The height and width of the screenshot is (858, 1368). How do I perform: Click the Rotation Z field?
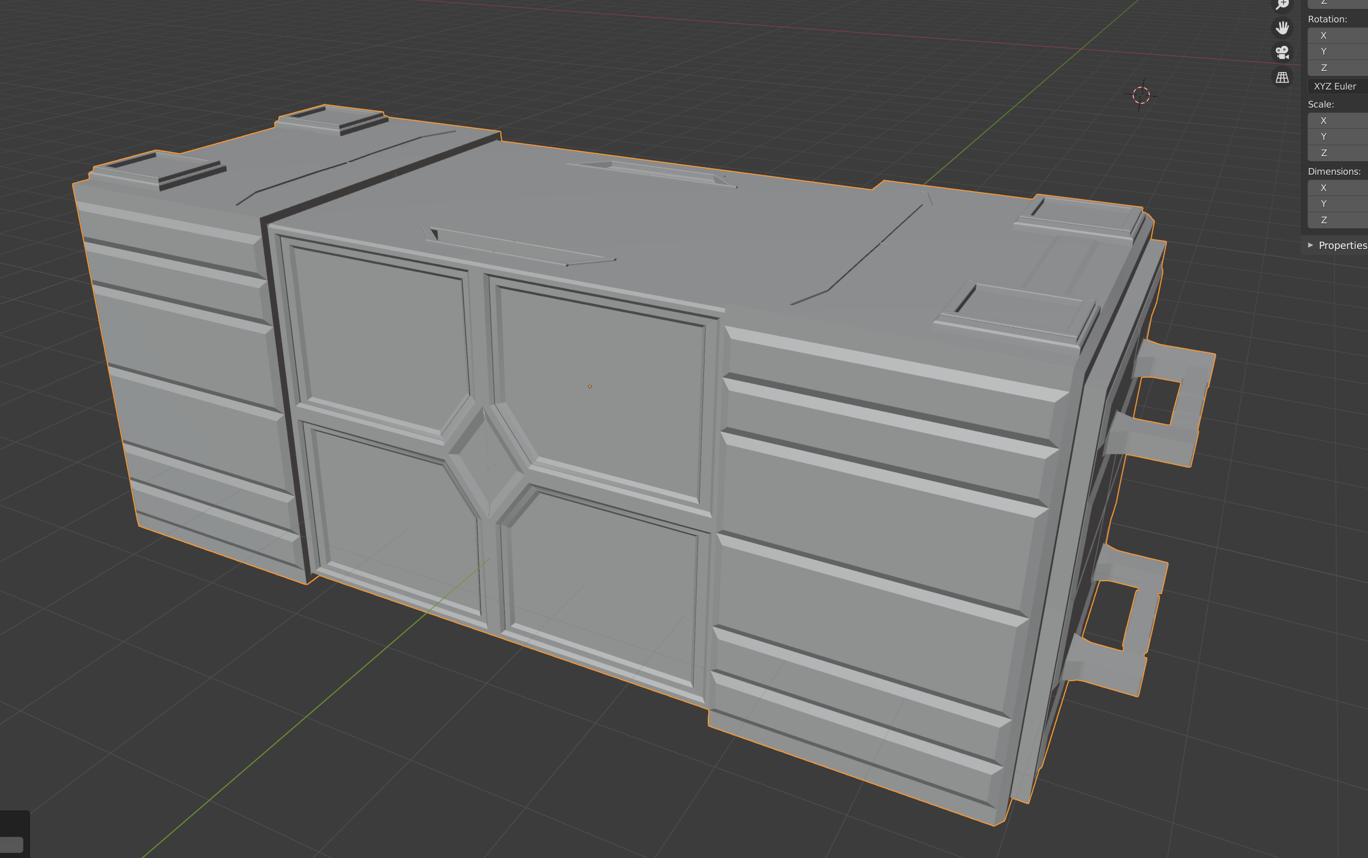(x=1340, y=68)
